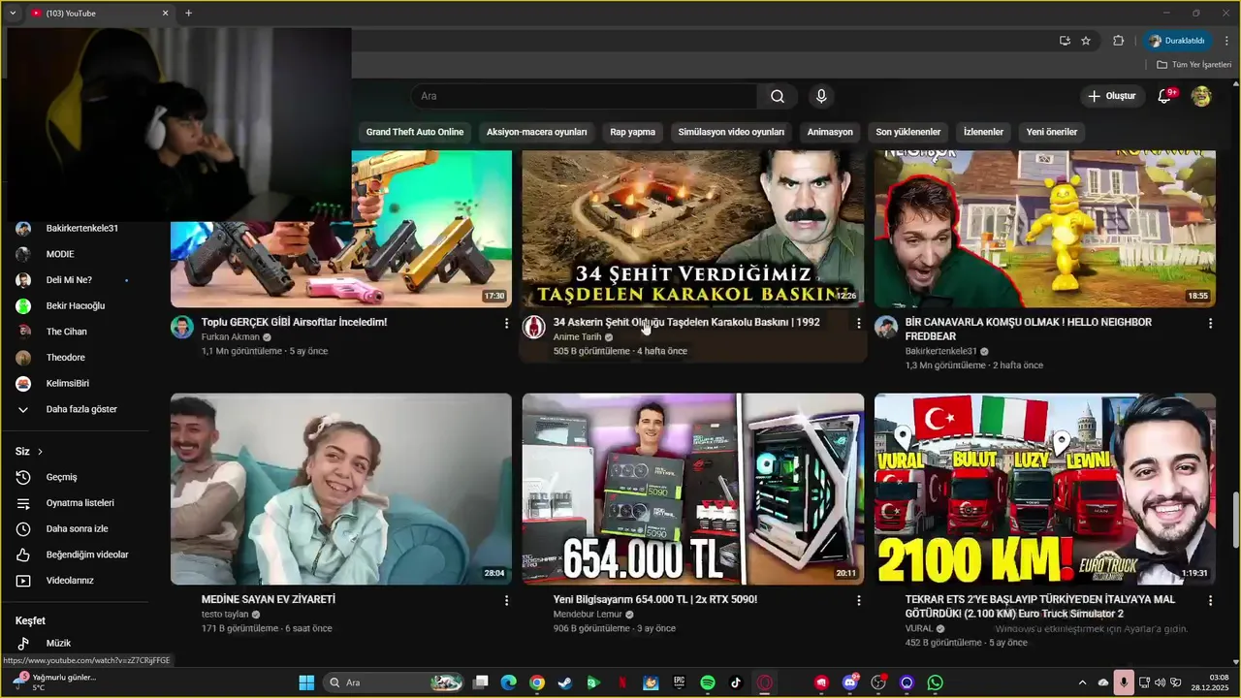The image size is (1241, 698).
Task: Open the Windows Start menu
Action: [306, 682]
